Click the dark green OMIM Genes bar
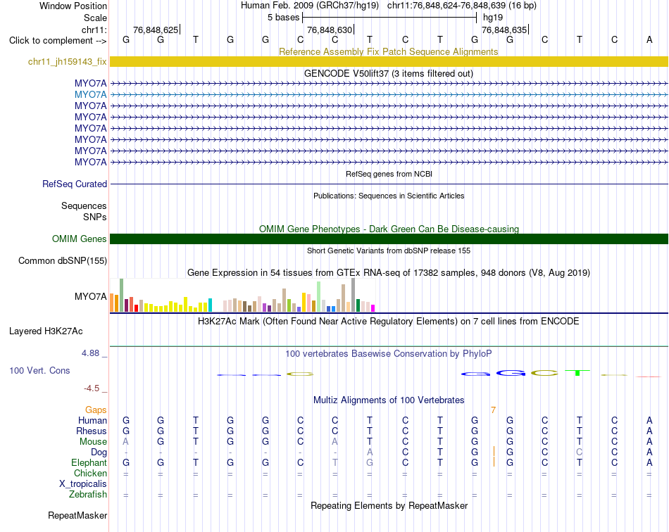Image resolution: width=669 pixels, height=532 pixels. pos(389,239)
